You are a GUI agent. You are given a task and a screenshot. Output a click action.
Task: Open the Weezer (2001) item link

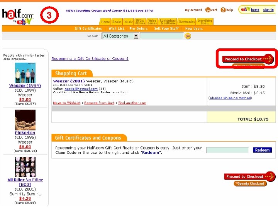(69, 81)
